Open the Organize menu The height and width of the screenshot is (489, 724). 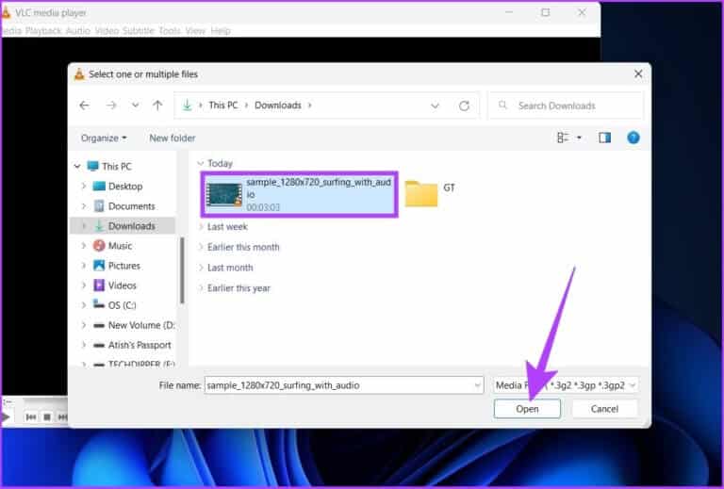pos(104,138)
